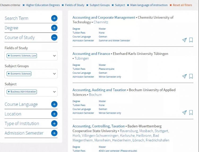Expand the Type of Institution filter
The width and height of the screenshot is (199, 152).
click(x=54, y=123)
